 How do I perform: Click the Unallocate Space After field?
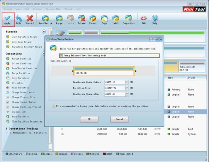(115, 94)
